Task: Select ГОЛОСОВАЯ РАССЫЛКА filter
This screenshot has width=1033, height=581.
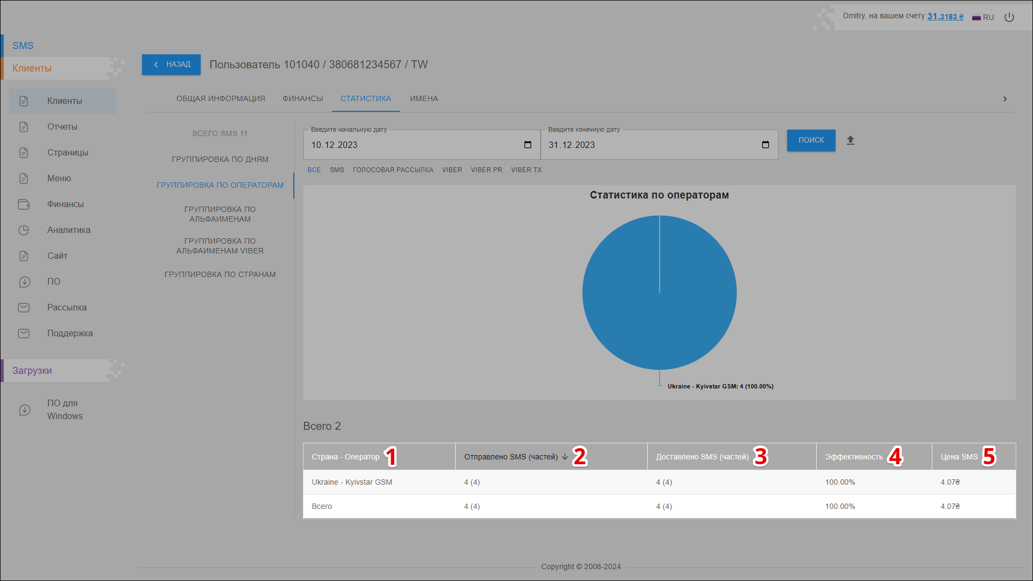Action: click(x=393, y=170)
